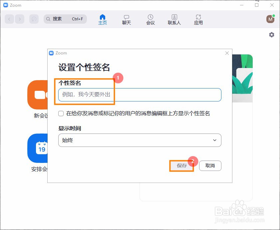Close the Zoom main window

[x=272, y=5]
